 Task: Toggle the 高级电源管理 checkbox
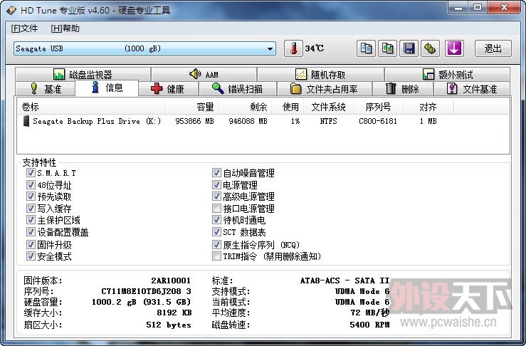click(x=216, y=196)
